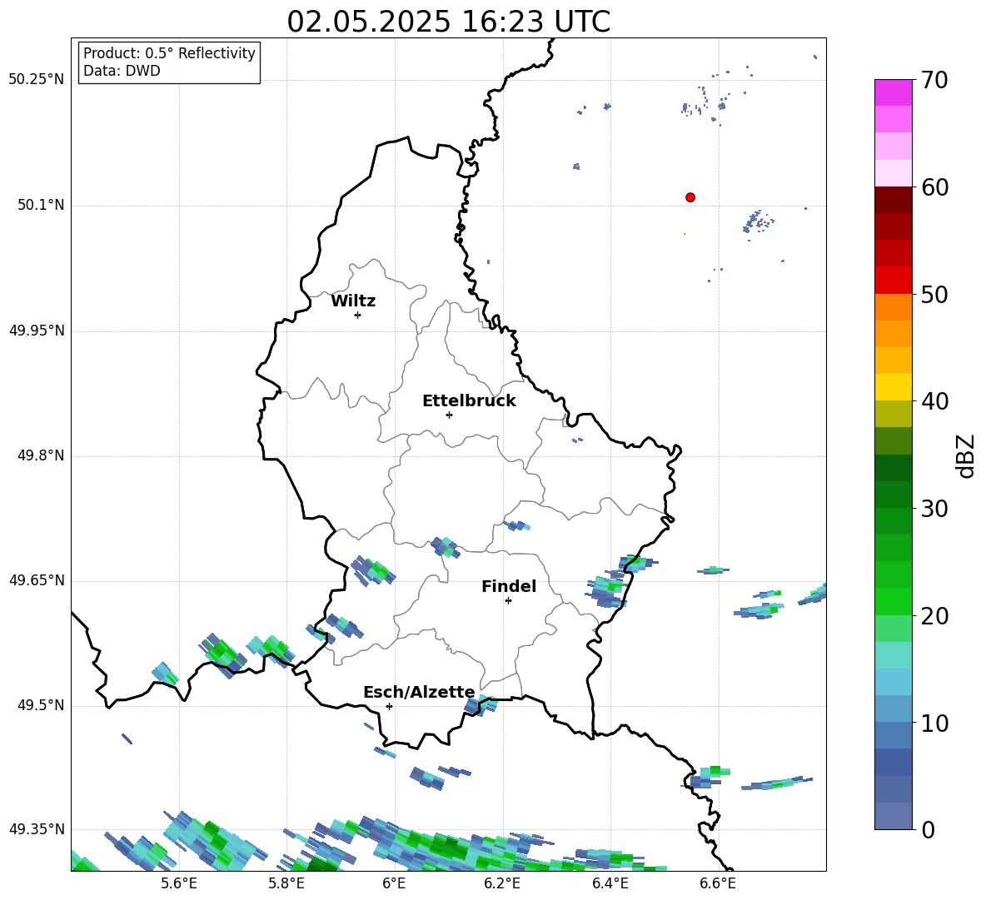Click the cross marker below Findel
This screenshot has width=986, height=900.
508,601
